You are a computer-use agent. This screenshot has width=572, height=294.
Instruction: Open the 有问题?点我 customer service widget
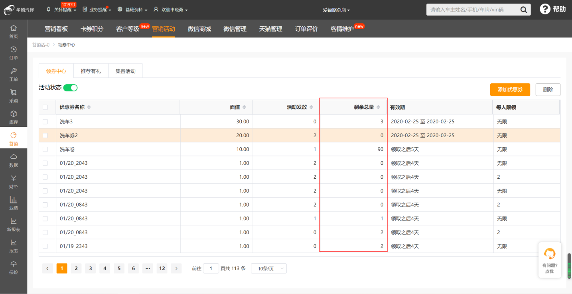(550, 260)
